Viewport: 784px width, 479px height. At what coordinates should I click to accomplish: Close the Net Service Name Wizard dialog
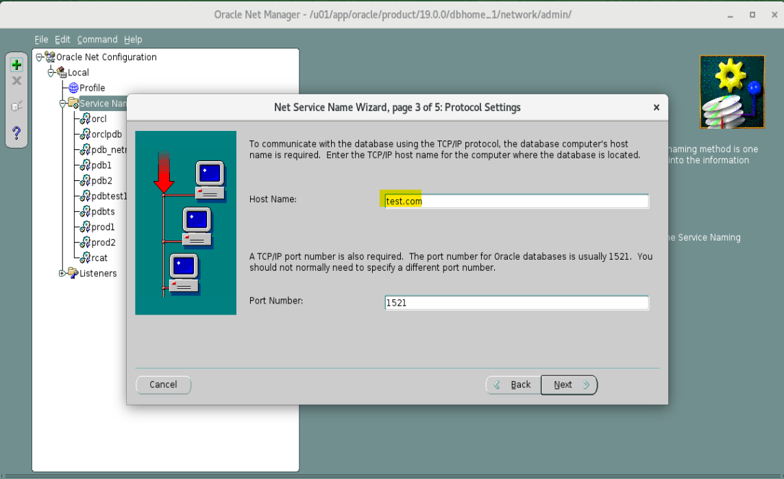pos(657,108)
